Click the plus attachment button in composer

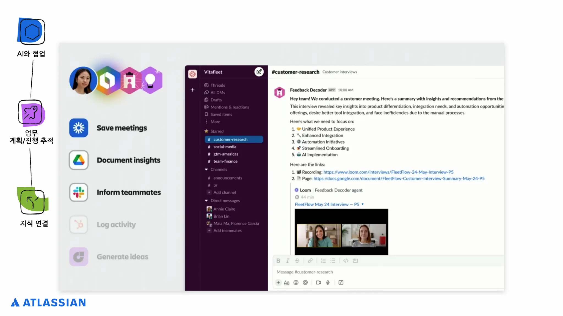(278, 283)
